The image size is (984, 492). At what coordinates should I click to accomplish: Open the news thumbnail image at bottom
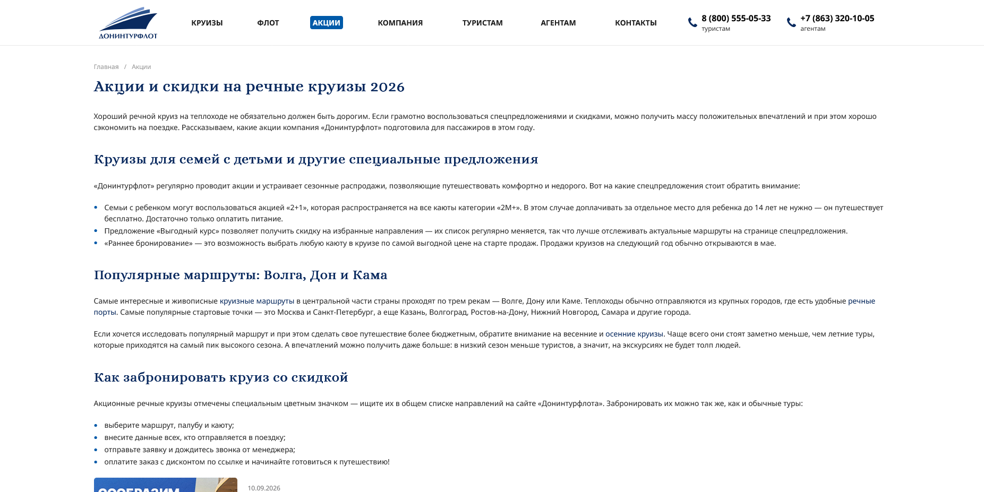pyautogui.click(x=166, y=485)
